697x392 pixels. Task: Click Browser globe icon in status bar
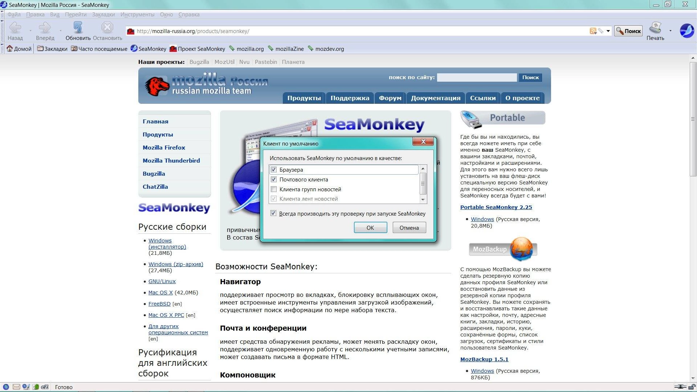click(x=6, y=387)
